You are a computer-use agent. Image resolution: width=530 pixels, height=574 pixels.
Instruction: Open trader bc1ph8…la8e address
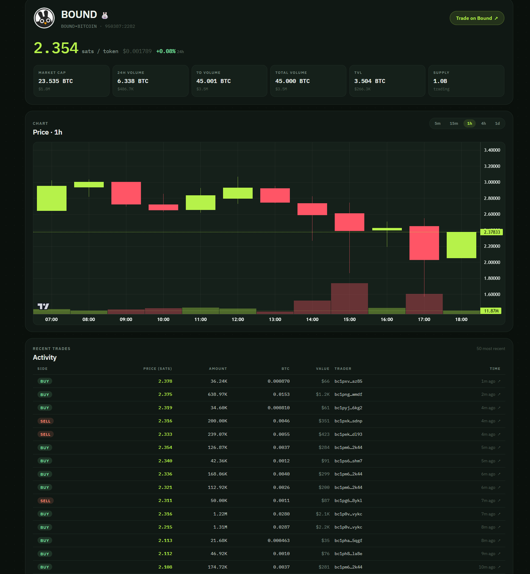click(x=348, y=554)
